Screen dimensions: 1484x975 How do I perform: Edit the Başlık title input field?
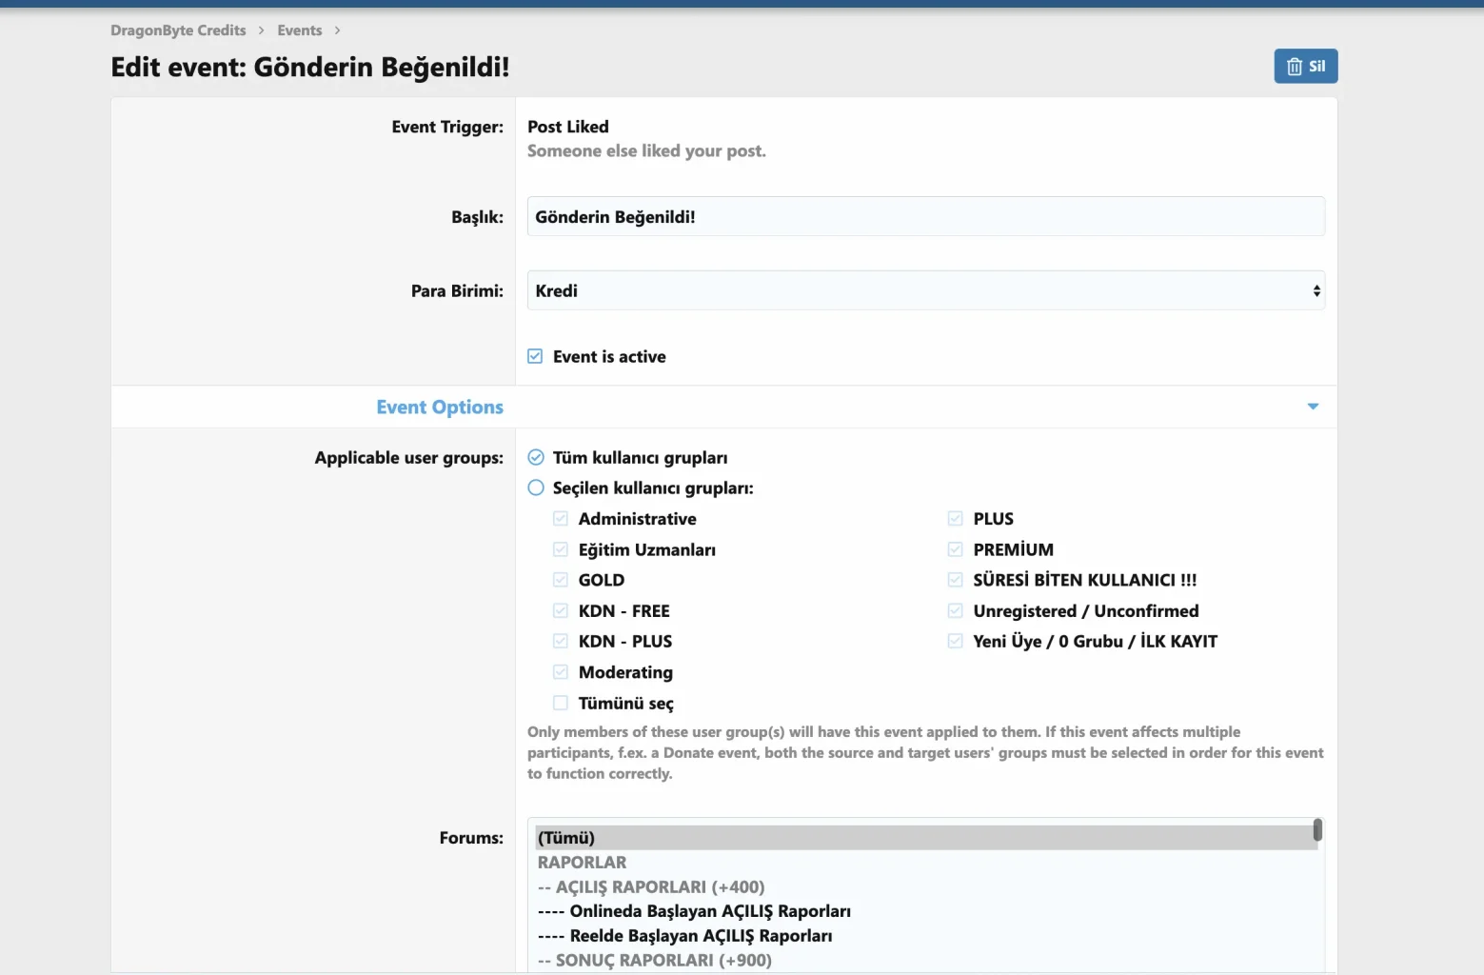pos(925,216)
